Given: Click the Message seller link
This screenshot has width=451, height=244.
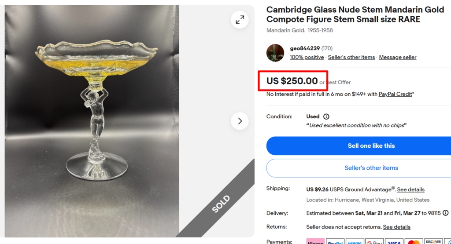Looking at the screenshot, I should [397, 57].
